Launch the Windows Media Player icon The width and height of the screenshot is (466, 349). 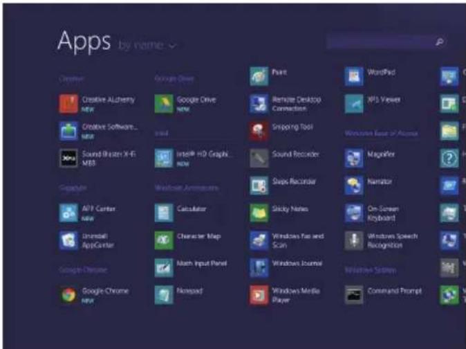(x=259, y=295)
